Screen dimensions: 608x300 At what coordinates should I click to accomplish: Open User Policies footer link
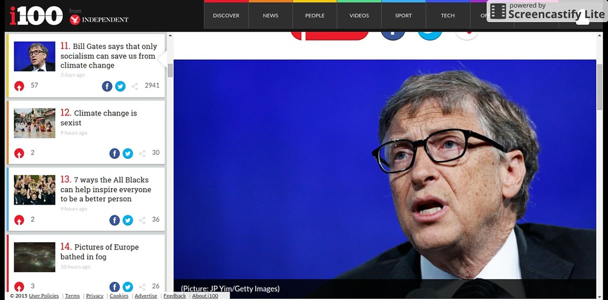pos(44,296)
